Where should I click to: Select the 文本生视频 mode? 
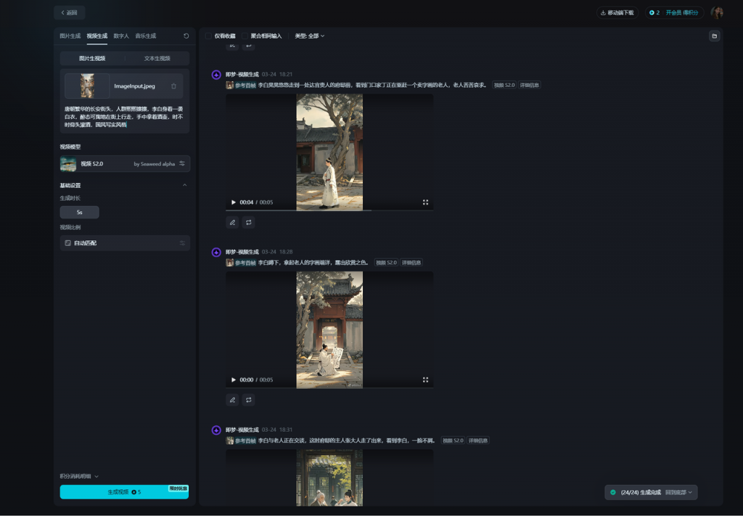(157, 58)
